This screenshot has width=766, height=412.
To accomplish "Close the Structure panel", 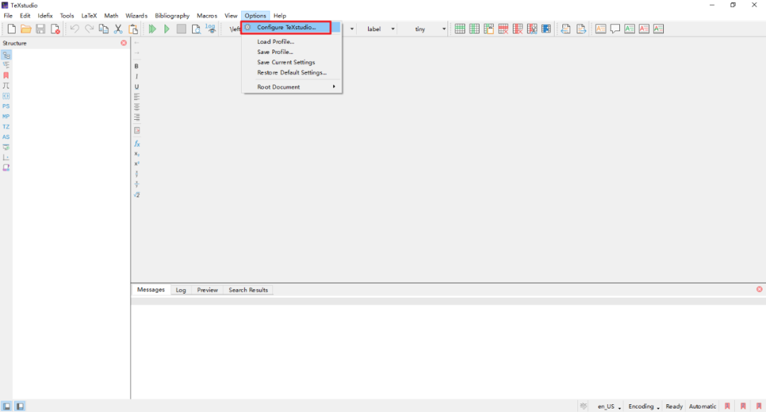I will click(123, 43).
